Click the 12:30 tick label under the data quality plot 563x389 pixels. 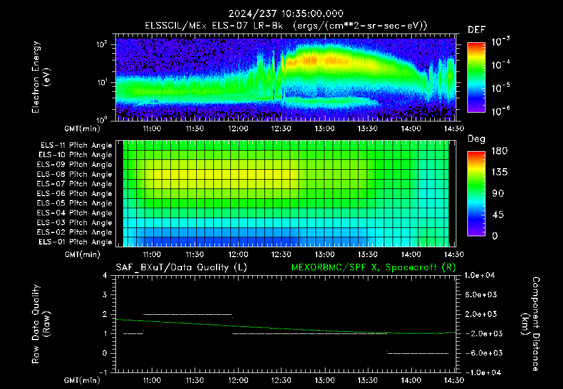[x=281, y=380]
